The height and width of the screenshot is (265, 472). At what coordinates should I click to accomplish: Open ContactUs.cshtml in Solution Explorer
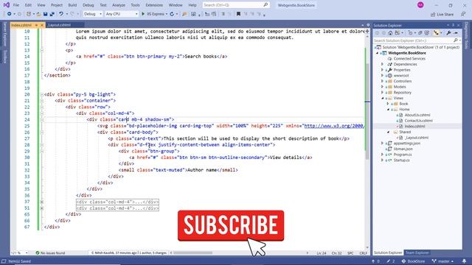(x=418, y=121)
